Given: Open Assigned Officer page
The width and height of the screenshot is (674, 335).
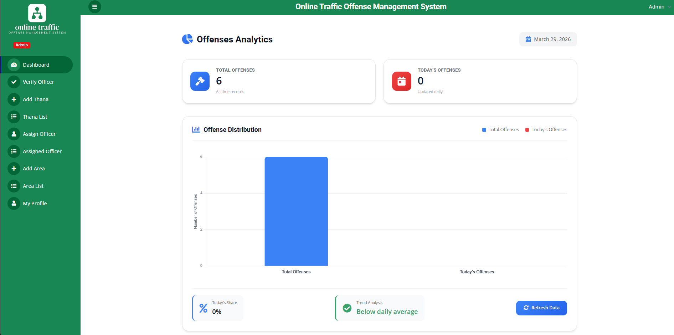Looking at the screenshot, I should (42, 151).
